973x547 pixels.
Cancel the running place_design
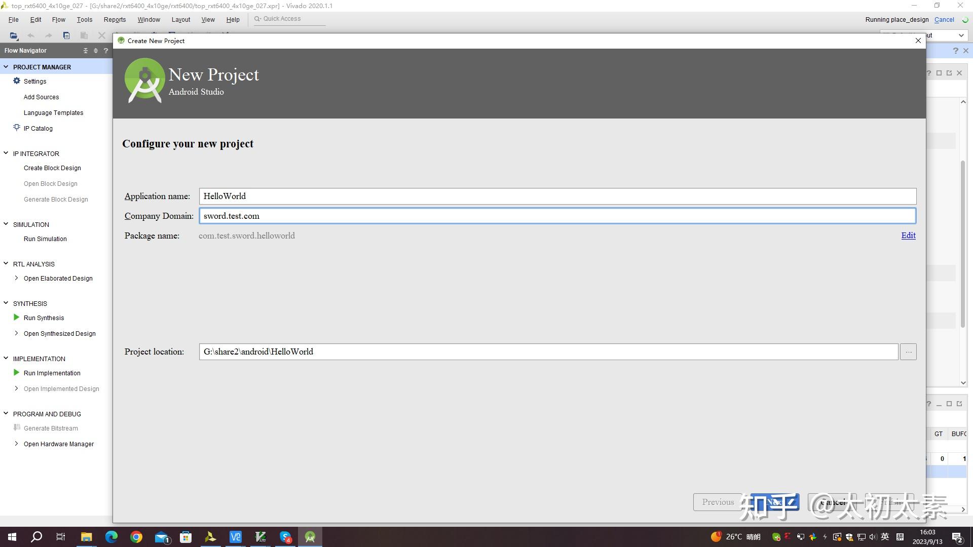pos(944,20)
